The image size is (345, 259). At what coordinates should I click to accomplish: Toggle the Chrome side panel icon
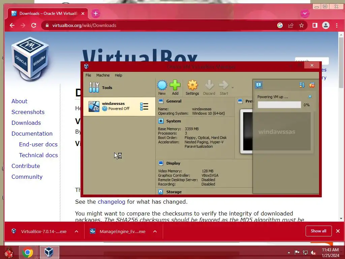315,25
